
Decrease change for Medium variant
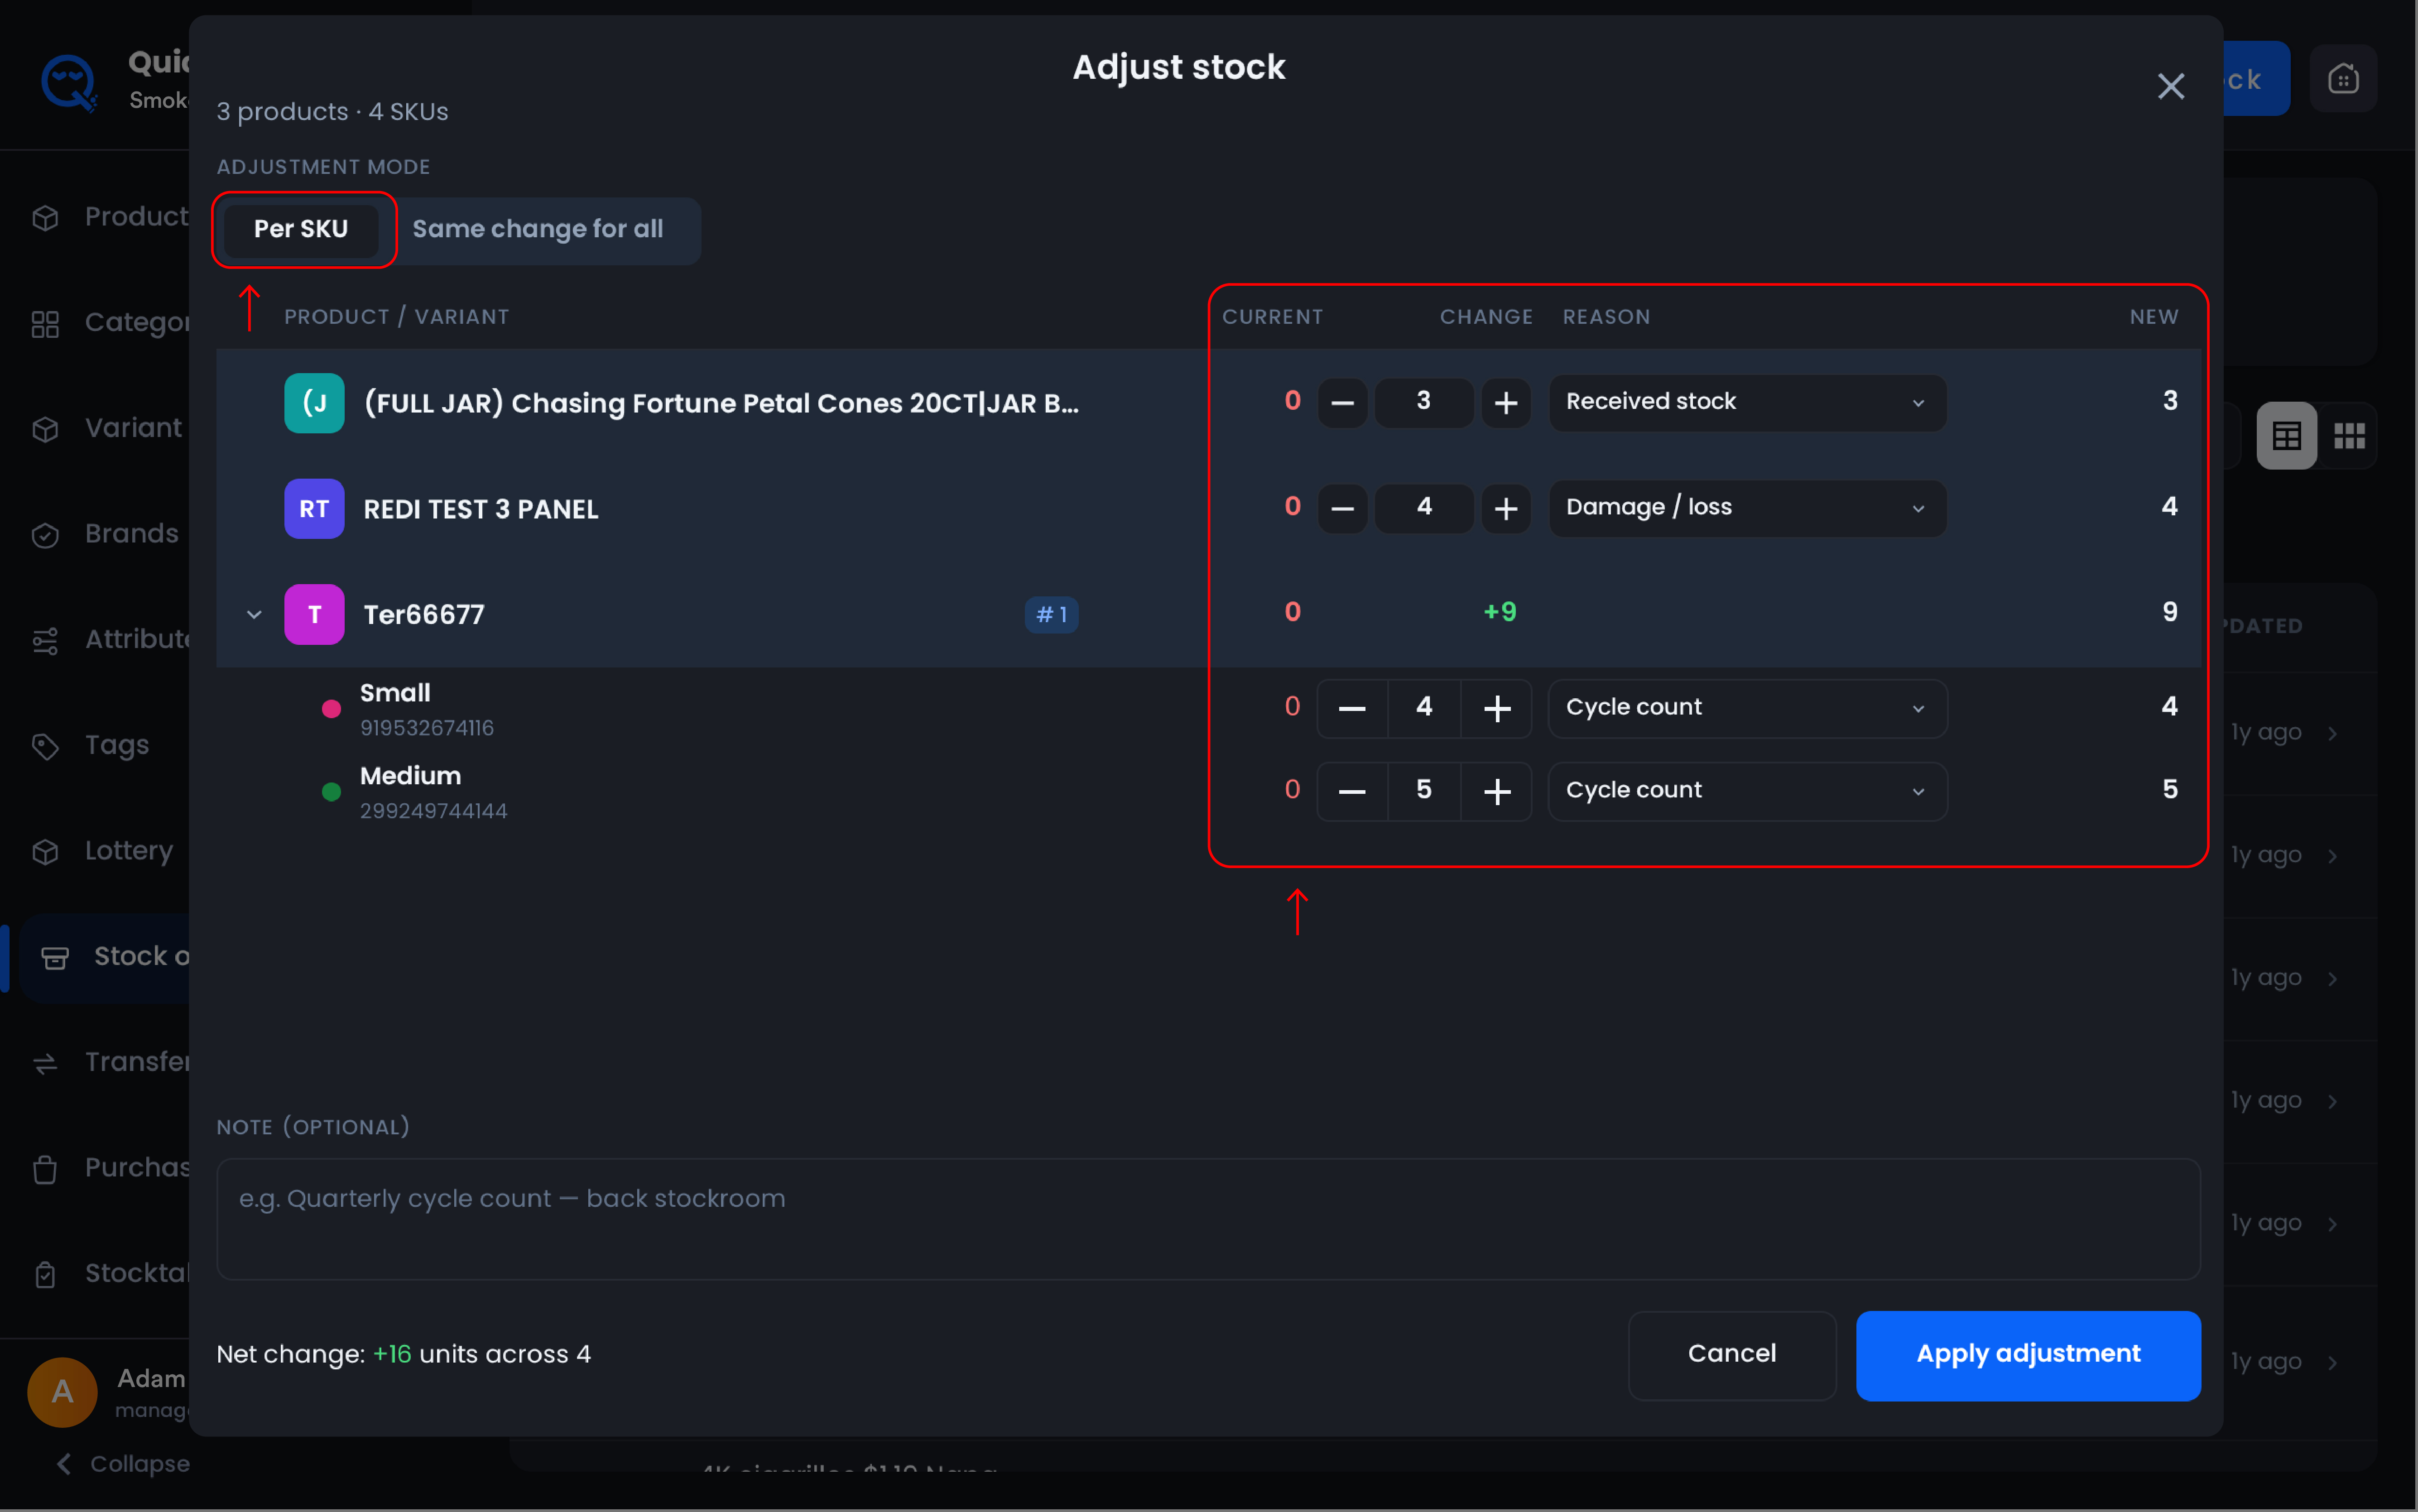[1352, 791]
